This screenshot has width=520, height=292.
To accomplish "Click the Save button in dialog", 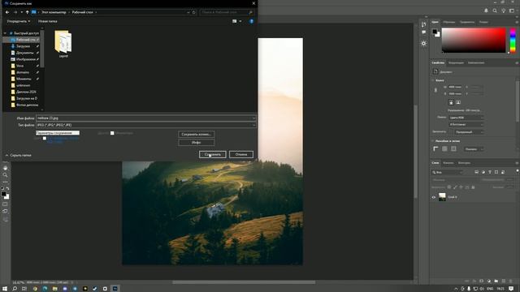I will pos(213,155).
